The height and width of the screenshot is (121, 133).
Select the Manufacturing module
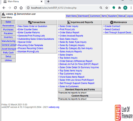(x=8, y=41)
